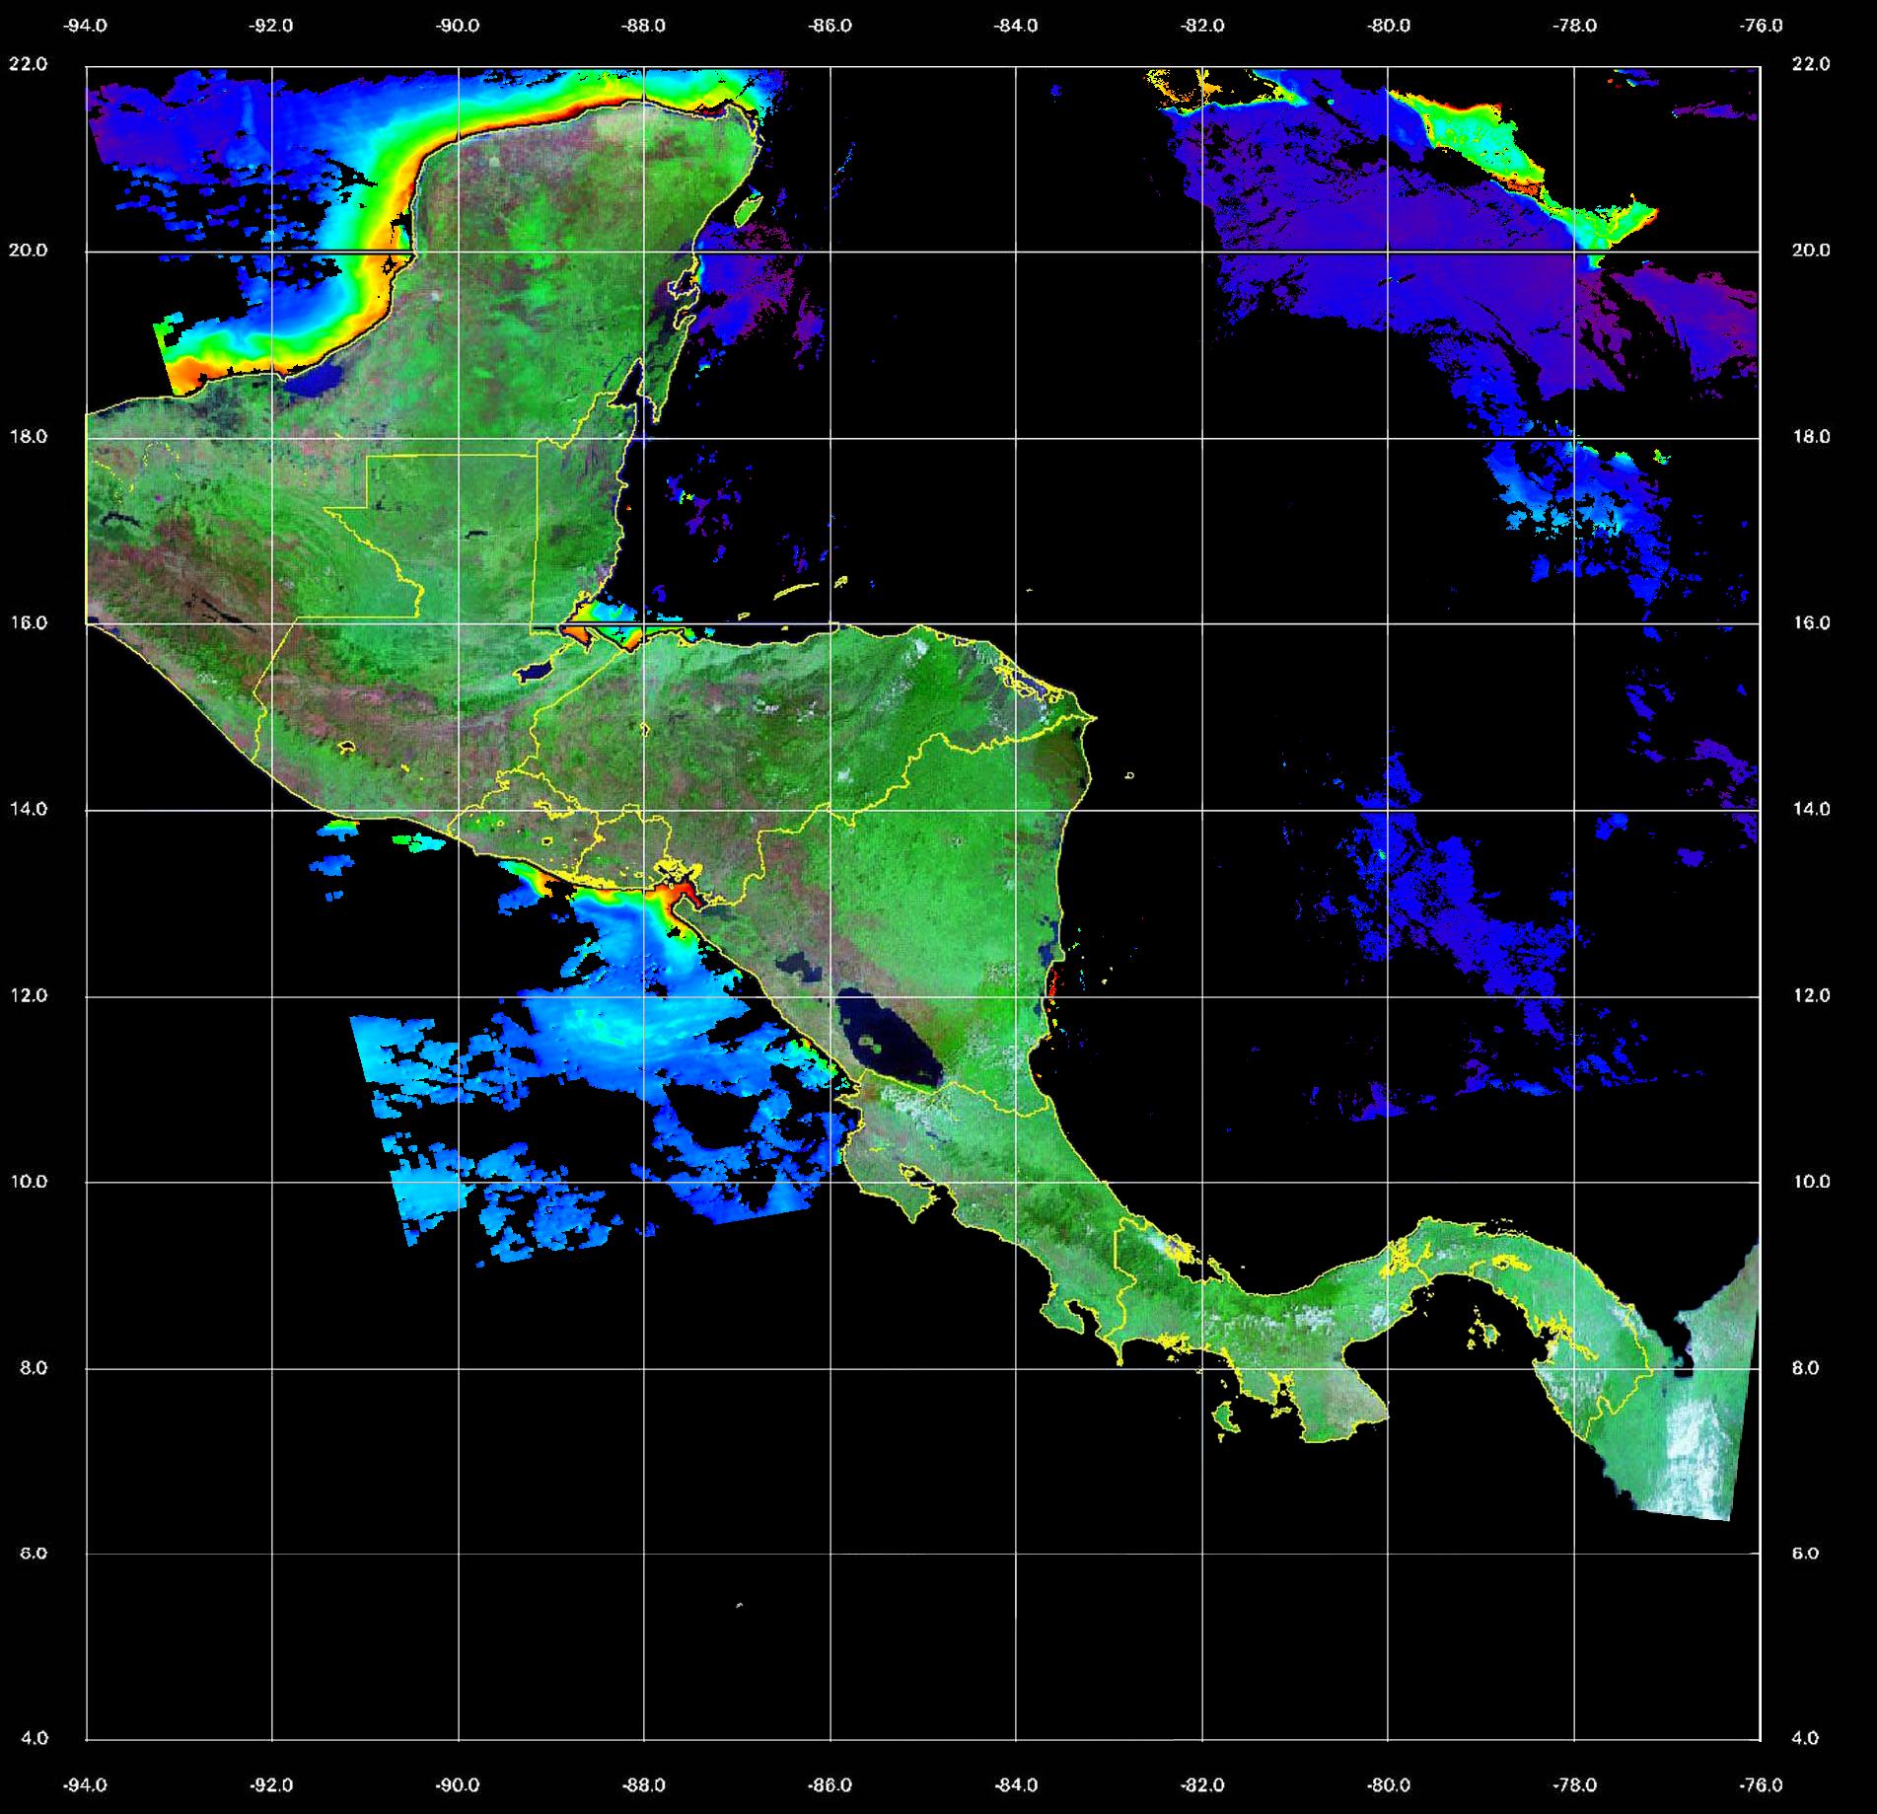Click the 12.0 latitude label on right axis
This screenshot has height=1814, width=1877.
tap(1811, 995)
